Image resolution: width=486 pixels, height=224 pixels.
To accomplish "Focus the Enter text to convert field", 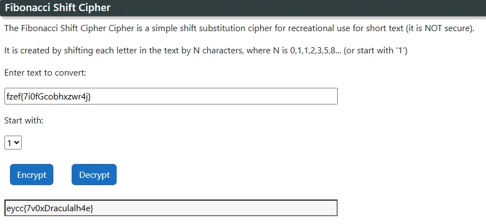I will pos(171,96).
